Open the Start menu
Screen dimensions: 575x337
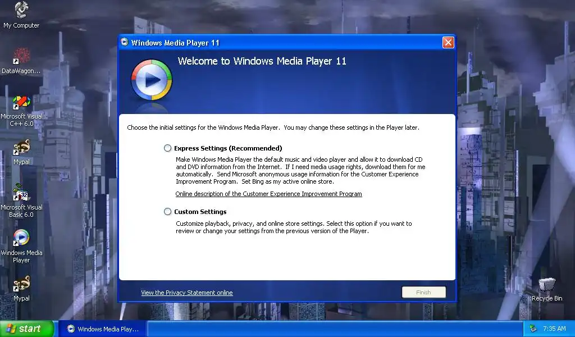pyautogui.click(x=27, y=329)
